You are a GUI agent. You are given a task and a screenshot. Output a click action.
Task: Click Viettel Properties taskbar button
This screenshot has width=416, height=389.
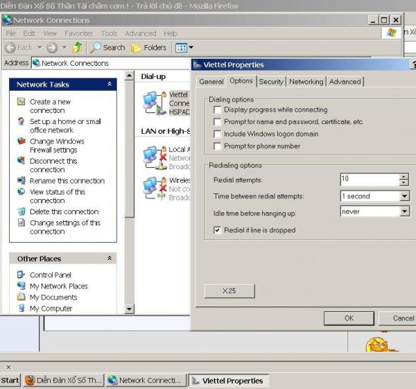coord(228,381)
